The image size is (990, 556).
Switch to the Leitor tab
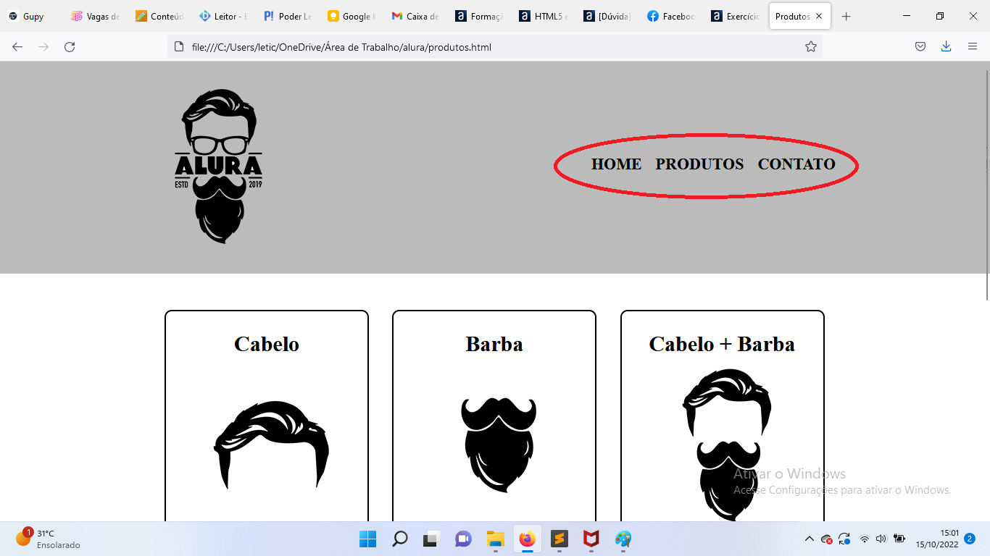coord(222,16)
